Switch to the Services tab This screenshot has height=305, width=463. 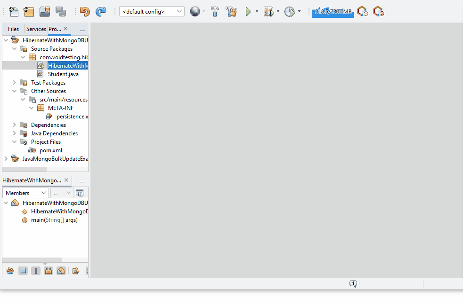[x=36, y=29]
